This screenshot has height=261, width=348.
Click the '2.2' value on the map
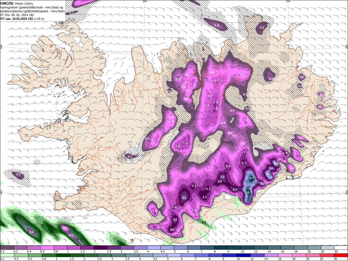click(208, 189)
